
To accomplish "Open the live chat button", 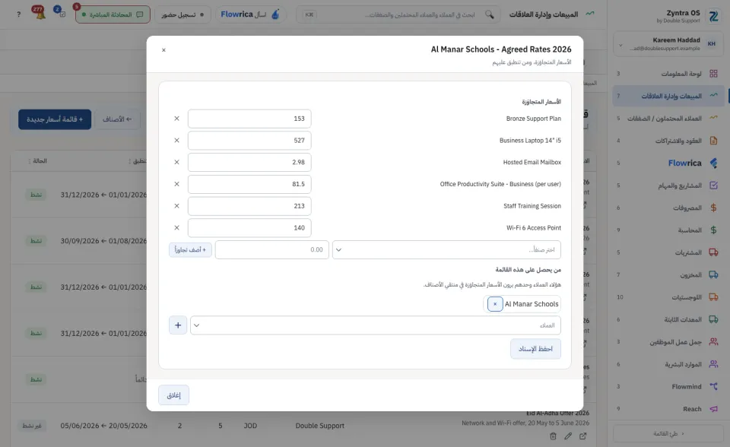I will (113, 14).
